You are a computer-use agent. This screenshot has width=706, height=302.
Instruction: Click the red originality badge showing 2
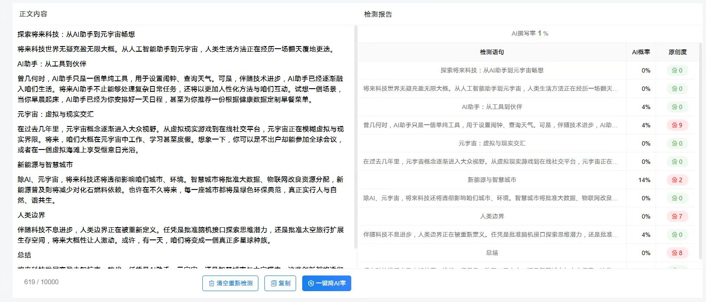[677, 180]
